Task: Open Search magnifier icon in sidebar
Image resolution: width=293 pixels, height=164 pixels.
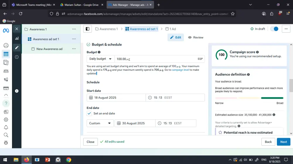Action: 6,135
